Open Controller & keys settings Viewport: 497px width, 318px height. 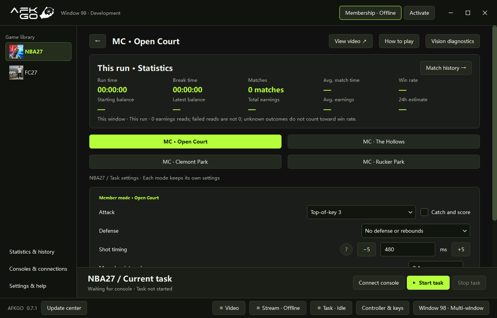(382, 308)
